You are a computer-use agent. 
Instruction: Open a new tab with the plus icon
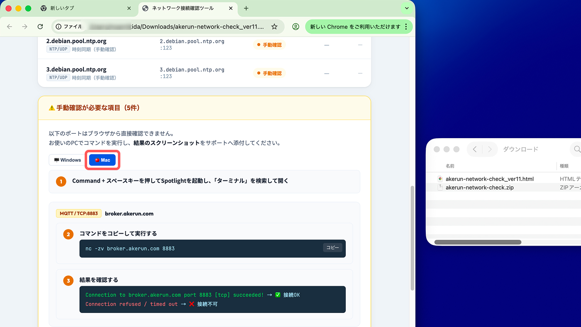click(246, 8)
